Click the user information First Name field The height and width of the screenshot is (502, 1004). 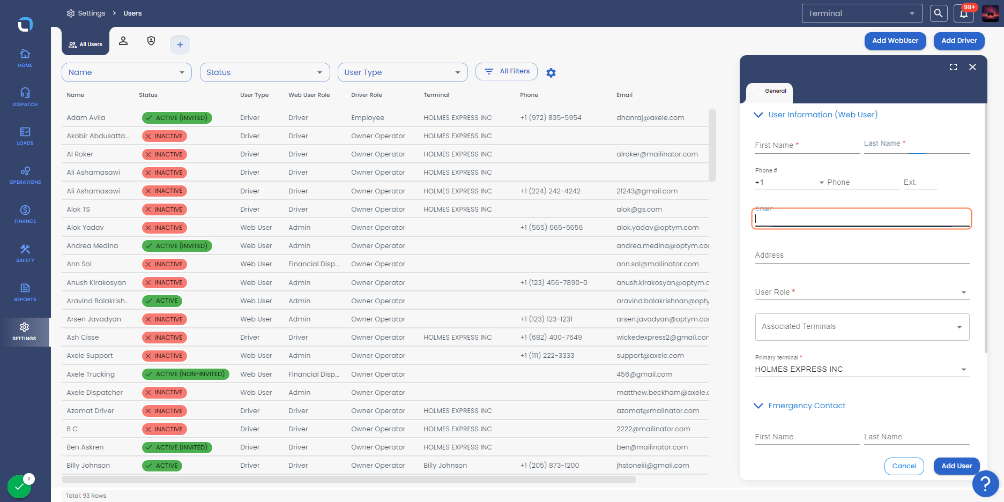point(807,145)
